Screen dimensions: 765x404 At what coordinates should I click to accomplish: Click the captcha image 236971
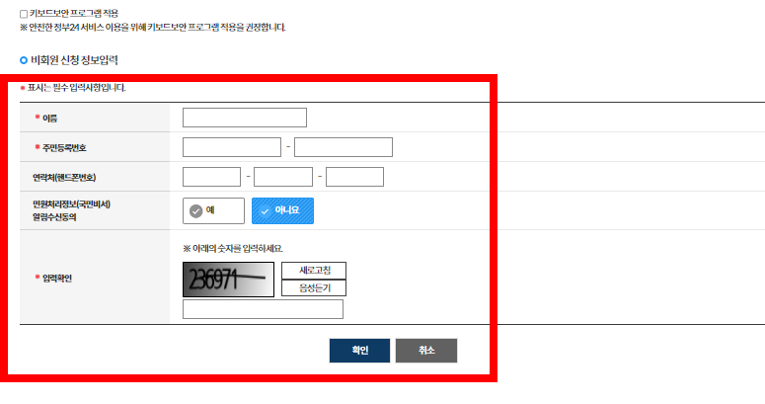(x=228, y=280)
